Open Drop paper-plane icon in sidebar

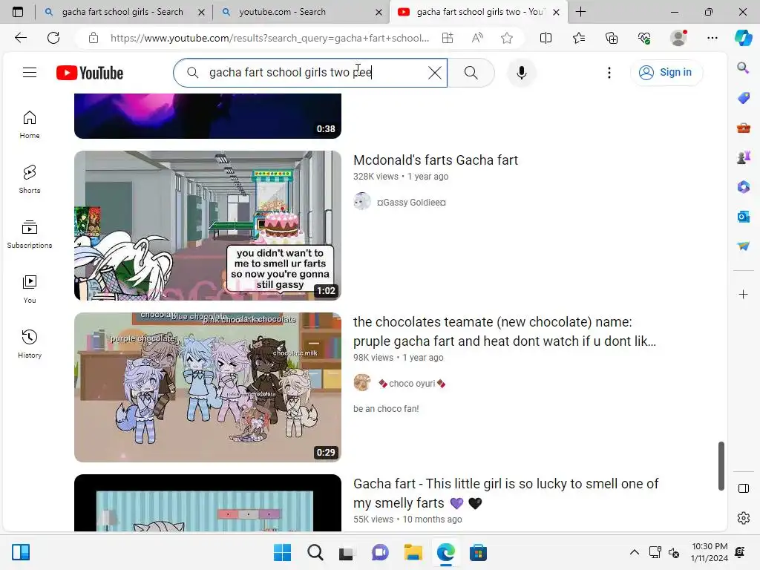pyautogui.click(x=743, y=246)
